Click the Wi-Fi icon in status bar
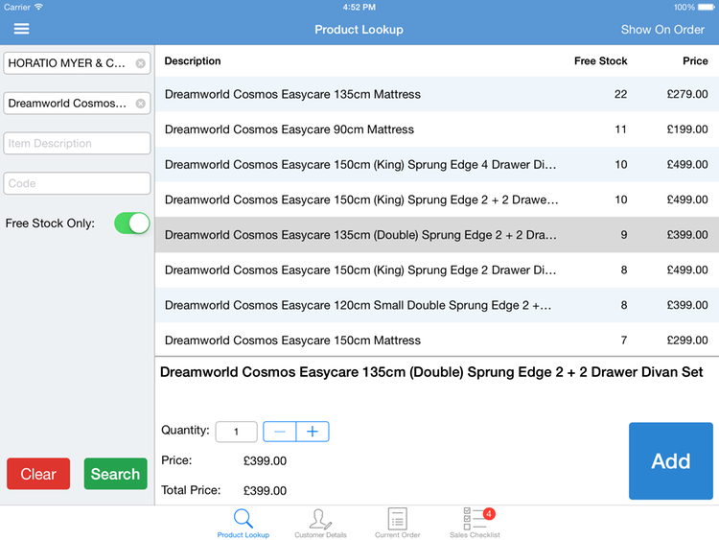719x540 pixels. [38, 7]
